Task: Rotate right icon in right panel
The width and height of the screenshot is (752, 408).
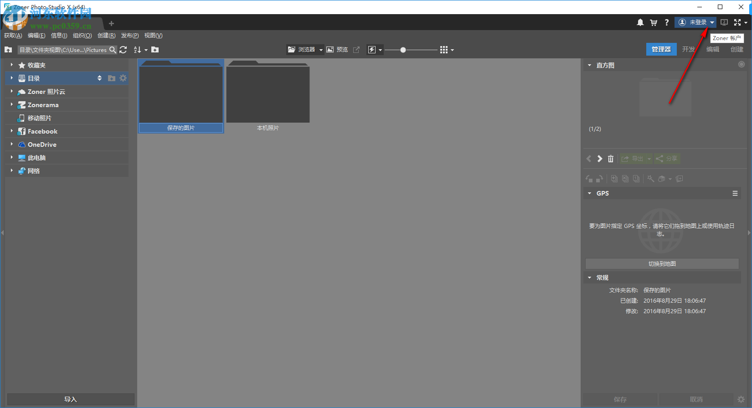Action: pyautogui.click(x=600, y=179)
